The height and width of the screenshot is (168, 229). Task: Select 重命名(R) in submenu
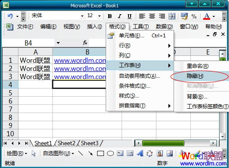pos(202,66)
